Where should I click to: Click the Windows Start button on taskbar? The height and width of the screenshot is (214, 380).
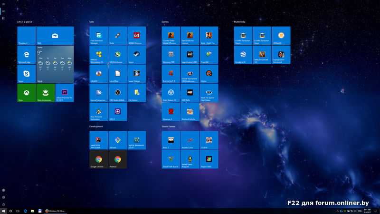click(x=4, y=210)
